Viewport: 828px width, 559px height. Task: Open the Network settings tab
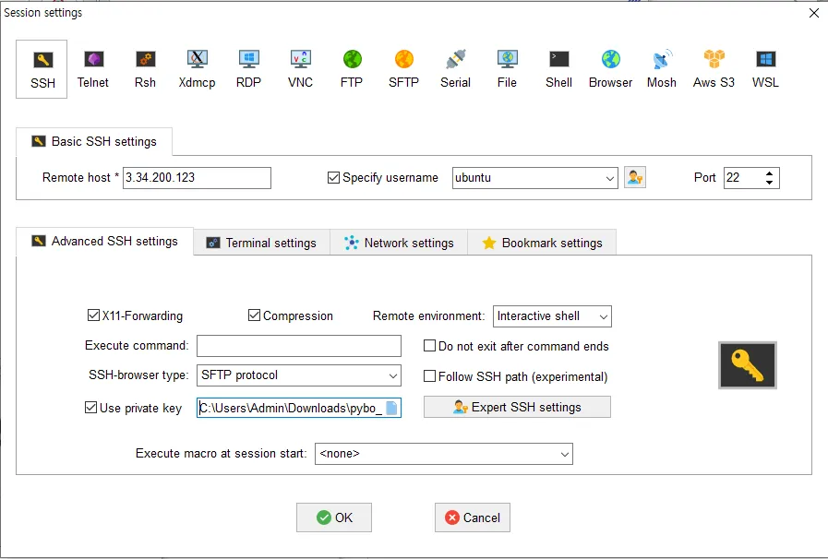[399, 243]
